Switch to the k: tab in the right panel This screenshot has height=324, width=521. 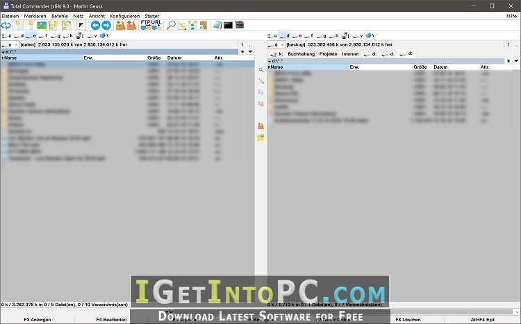(276, 54)
